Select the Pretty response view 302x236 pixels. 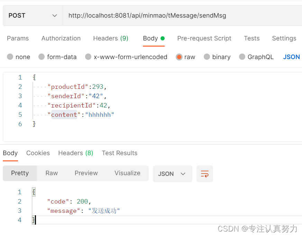(x=20, y=173)
